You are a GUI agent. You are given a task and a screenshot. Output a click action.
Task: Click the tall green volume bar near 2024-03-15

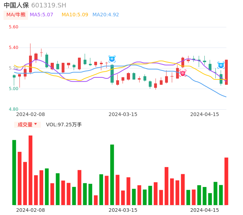(112, 175)
